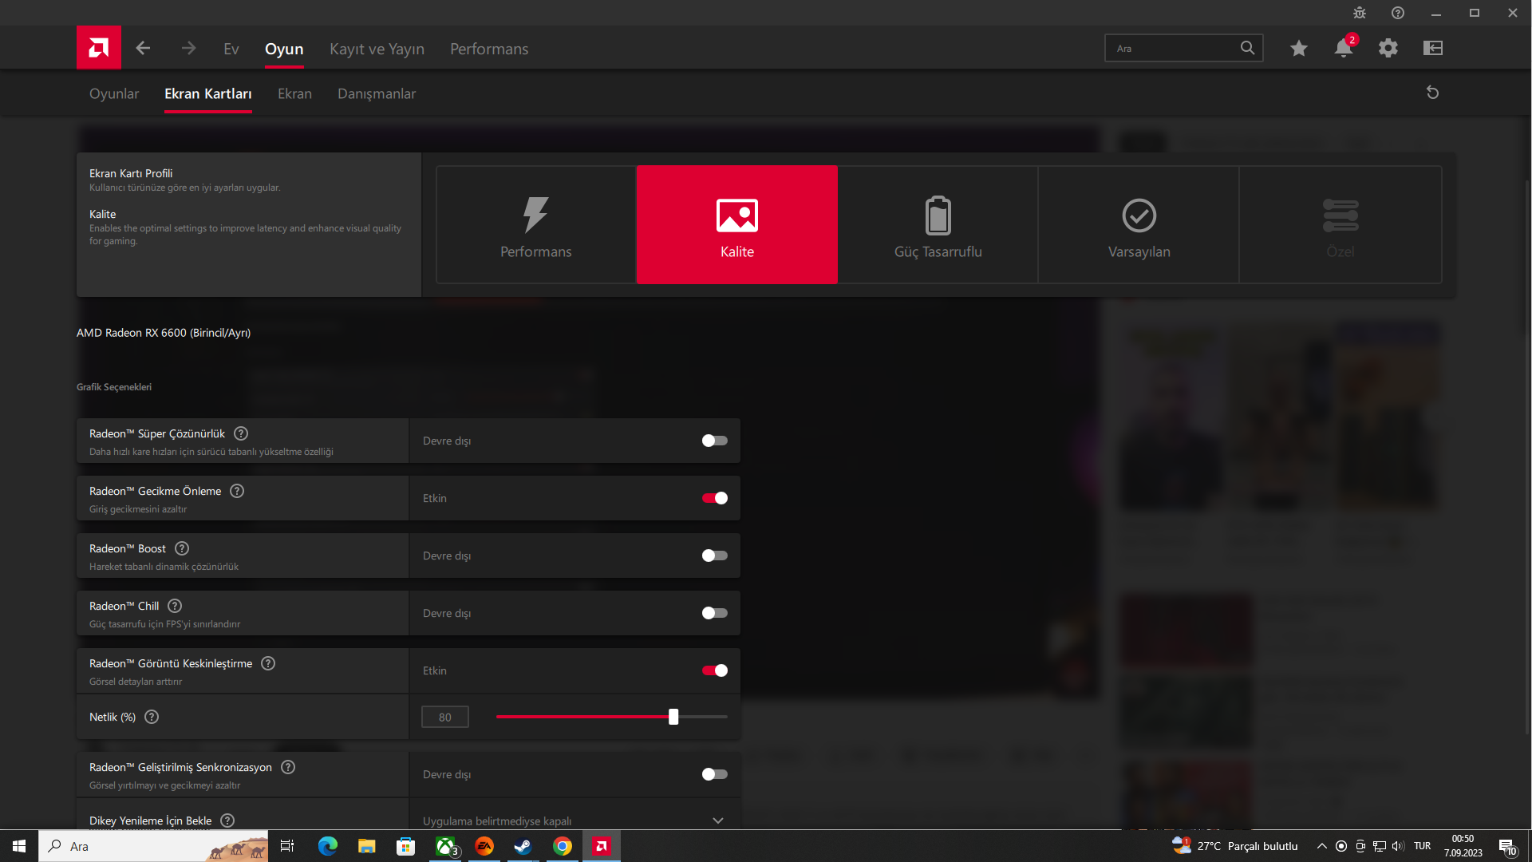The height and width of the screenshot is (862, 1532).
Task: Click the Netlik value field showing 80
Action: pyautogui.click(x=445, y=717)
